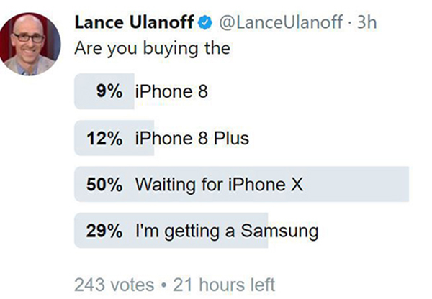Select the I'm getting a Samsung option label

point(226,231)
